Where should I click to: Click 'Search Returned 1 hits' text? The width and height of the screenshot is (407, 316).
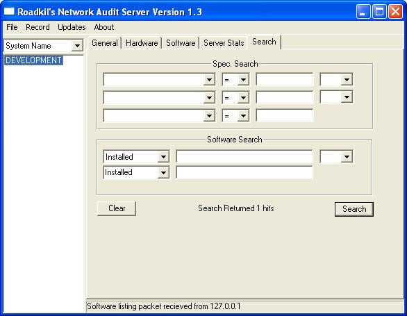pyautogui.click(x=235, y=208)
